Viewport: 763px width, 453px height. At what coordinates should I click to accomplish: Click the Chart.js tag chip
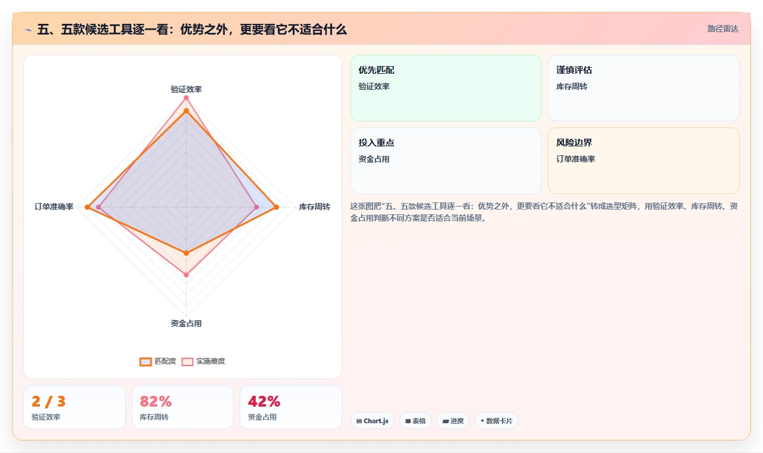(373, 421)
